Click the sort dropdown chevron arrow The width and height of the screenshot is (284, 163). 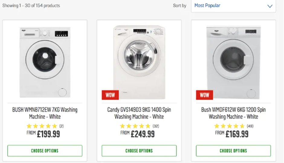point(270,6)
